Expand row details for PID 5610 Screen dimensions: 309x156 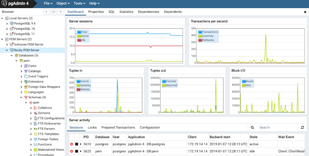(81, 144)
